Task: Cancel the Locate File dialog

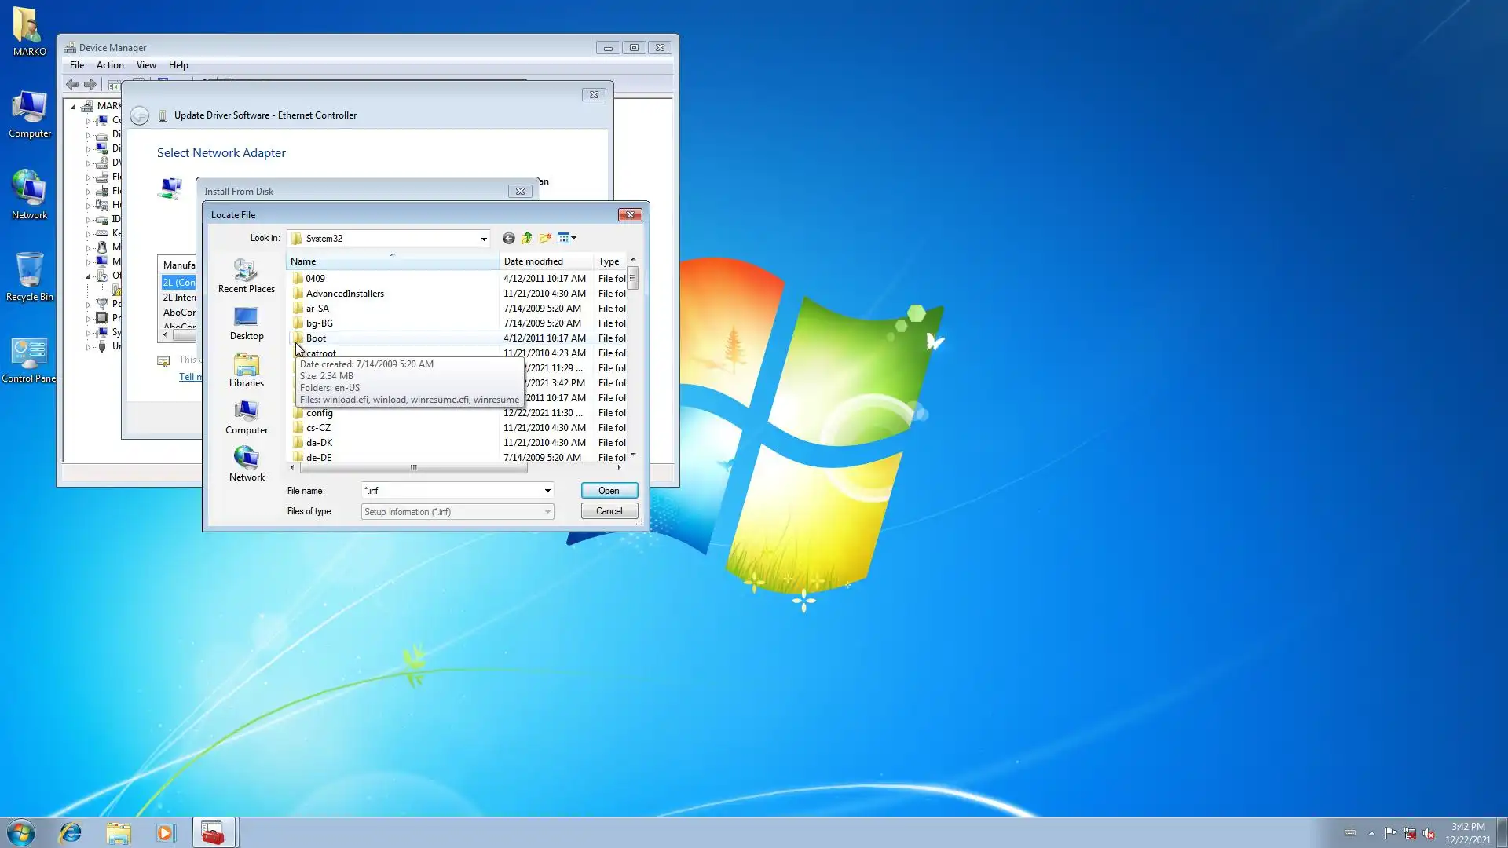Action: (609, 511)
